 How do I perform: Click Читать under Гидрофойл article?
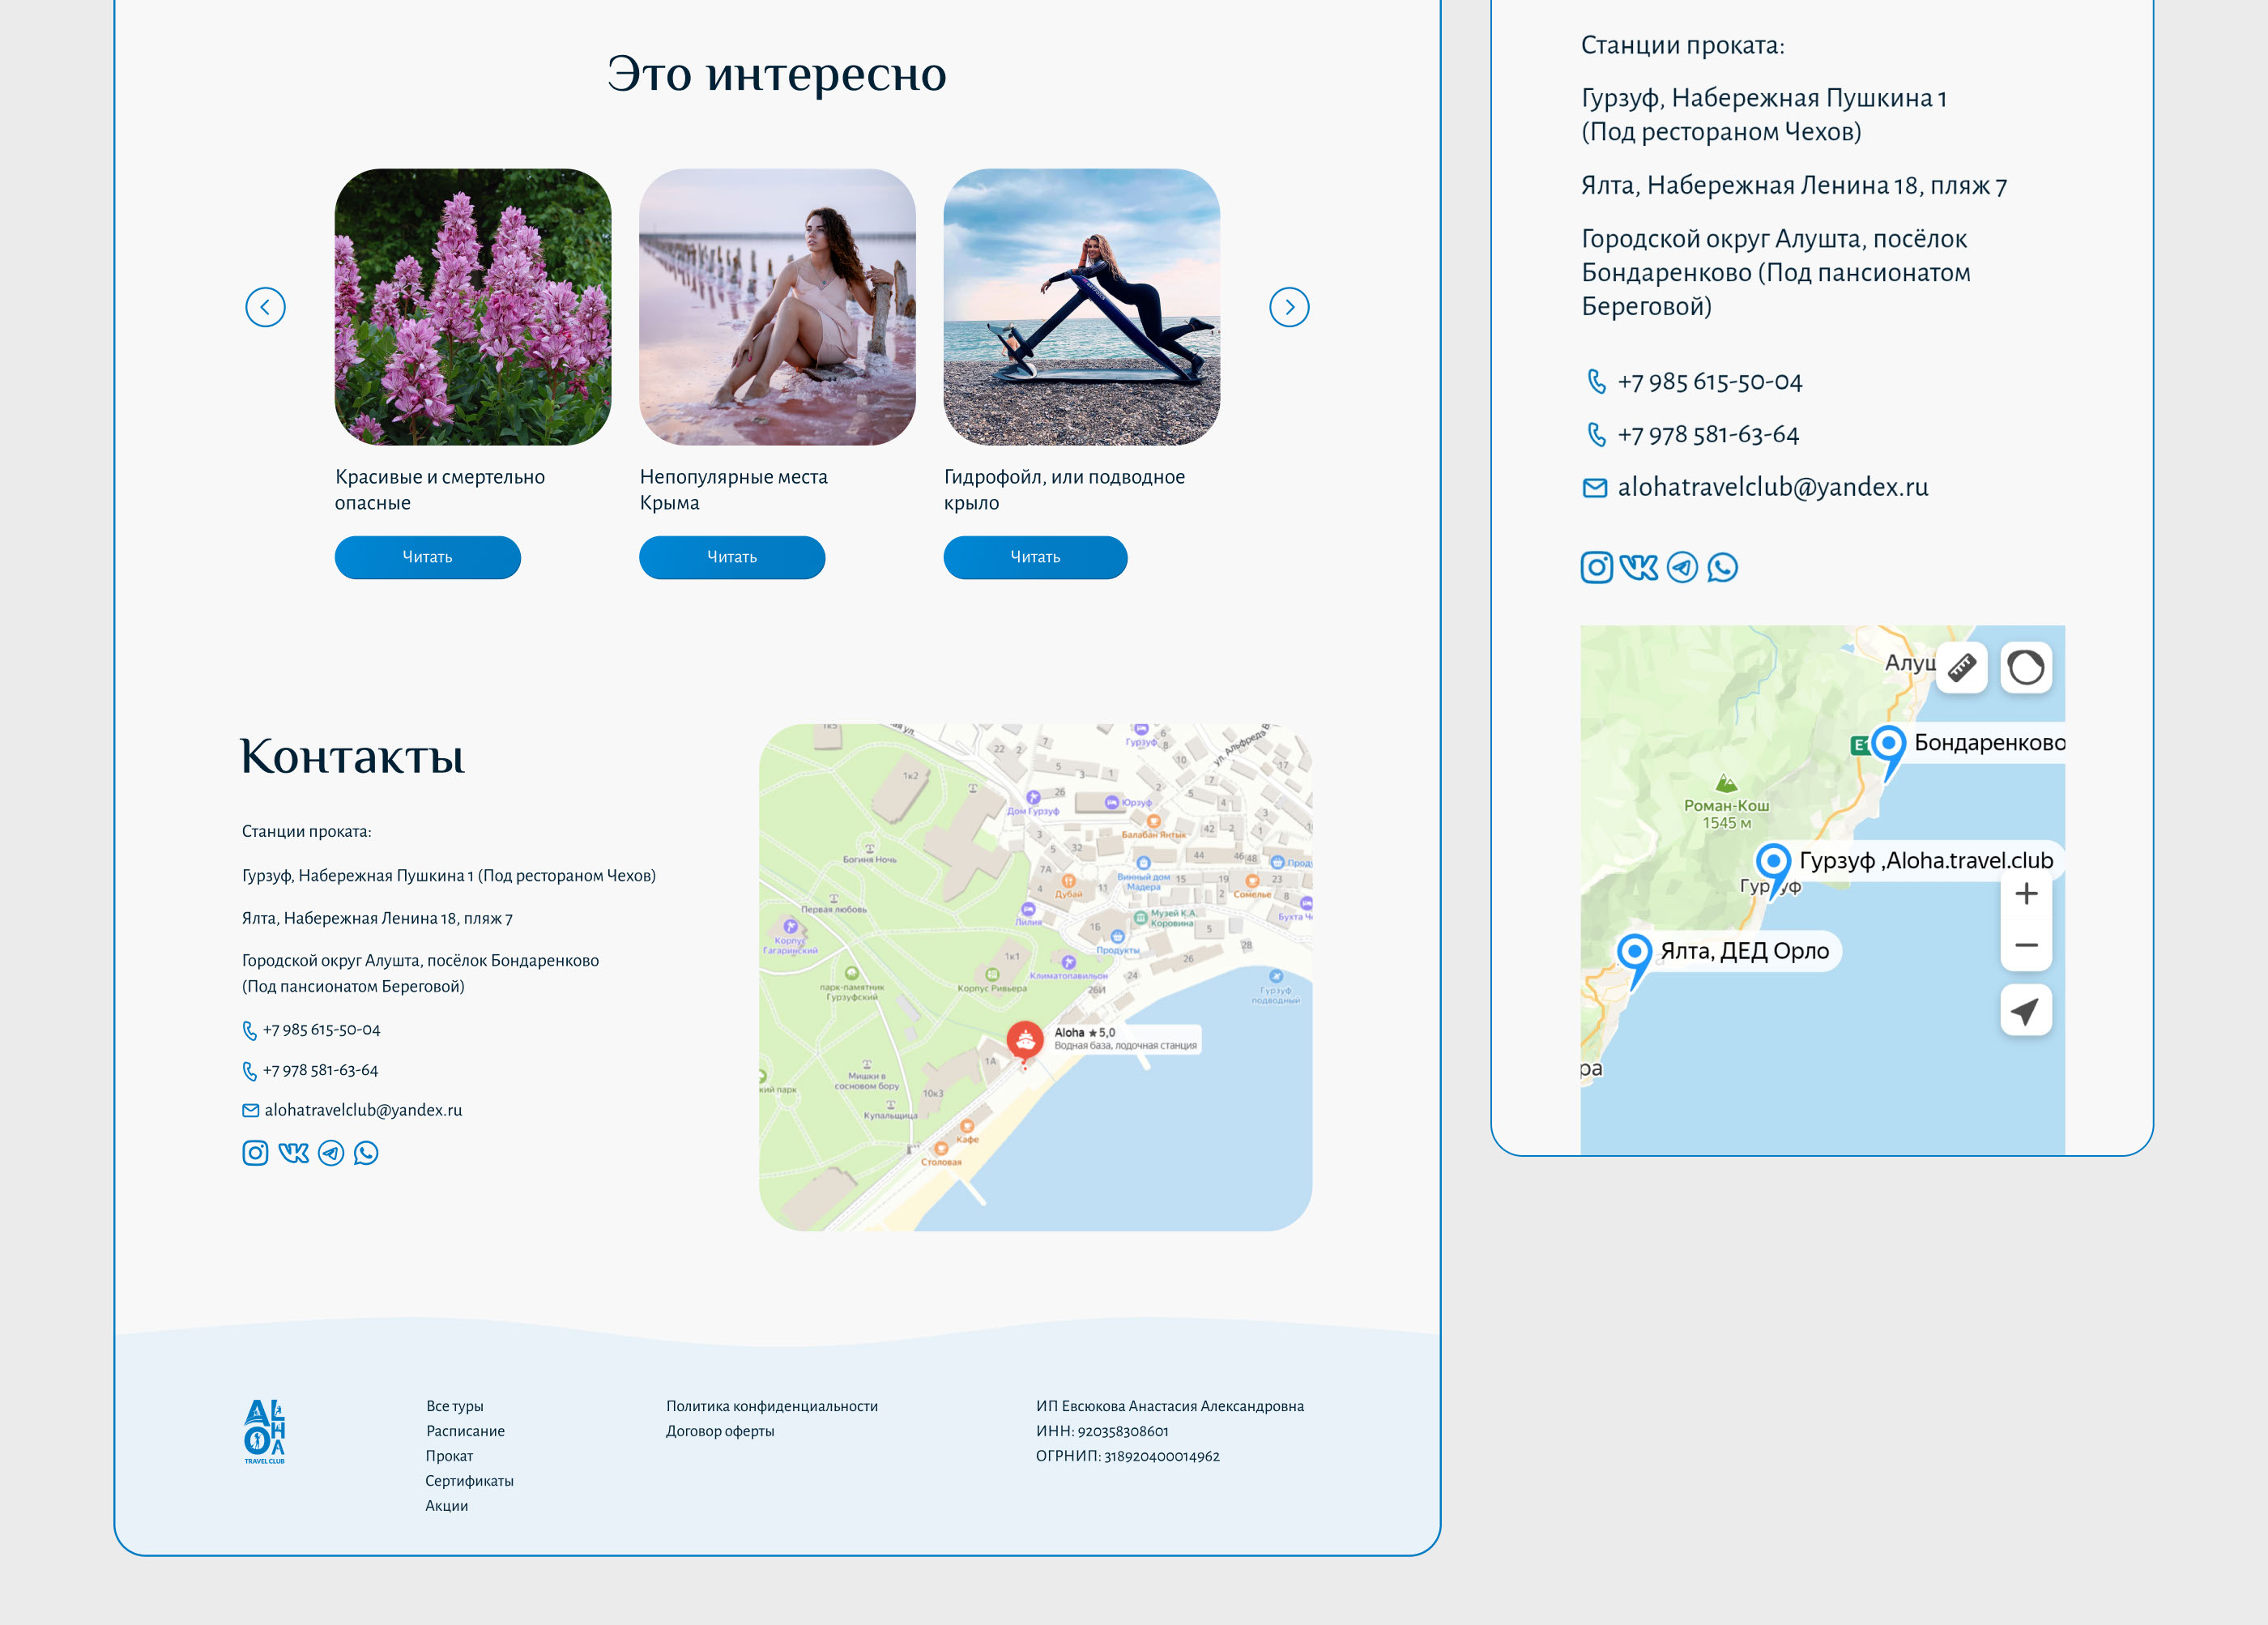click(1035, 557)
